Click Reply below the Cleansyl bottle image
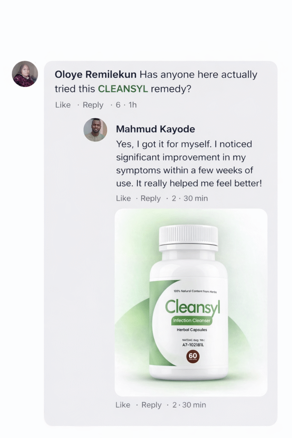Image resolution: width=292 pixels, height=438 pixels. coord(151,405)
